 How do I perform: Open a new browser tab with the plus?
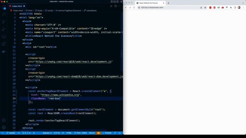click(168, 3)
